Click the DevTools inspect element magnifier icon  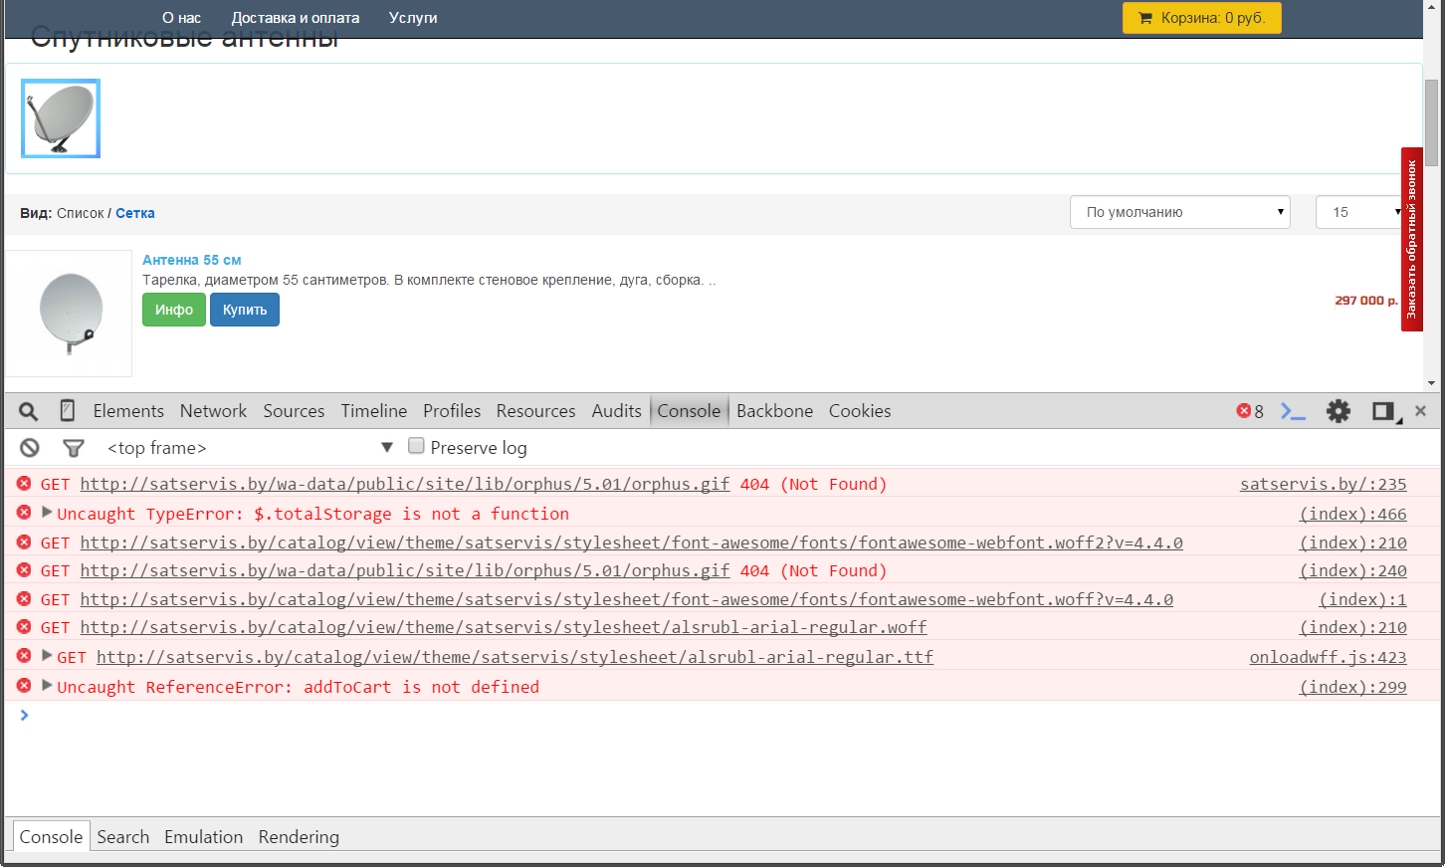pyautogui.click(x=28, y=411)
